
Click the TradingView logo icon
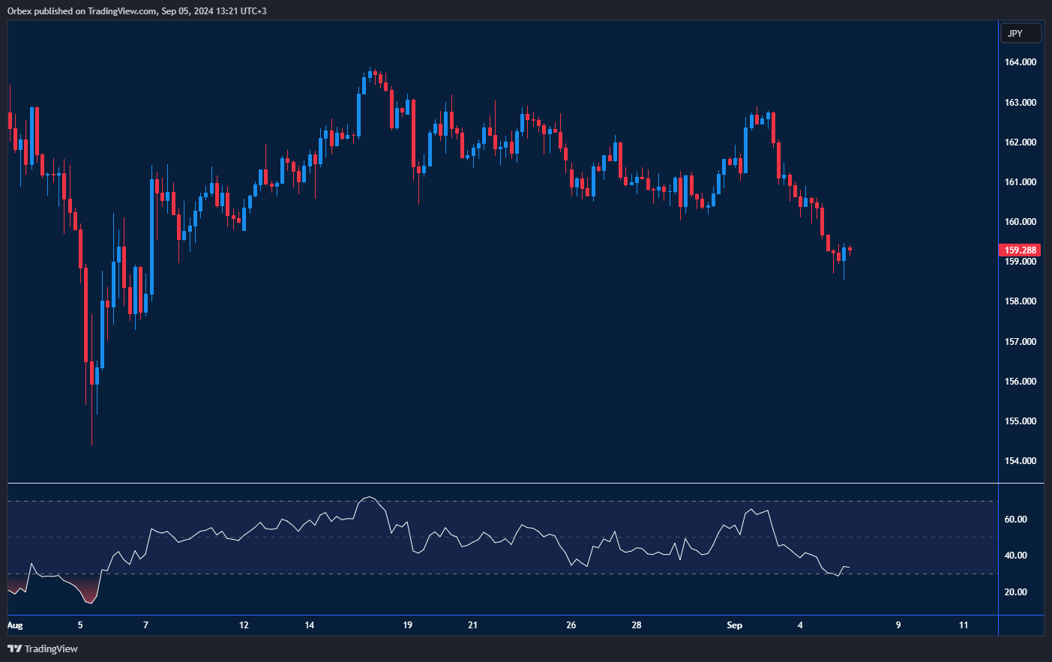coord(14,649)
